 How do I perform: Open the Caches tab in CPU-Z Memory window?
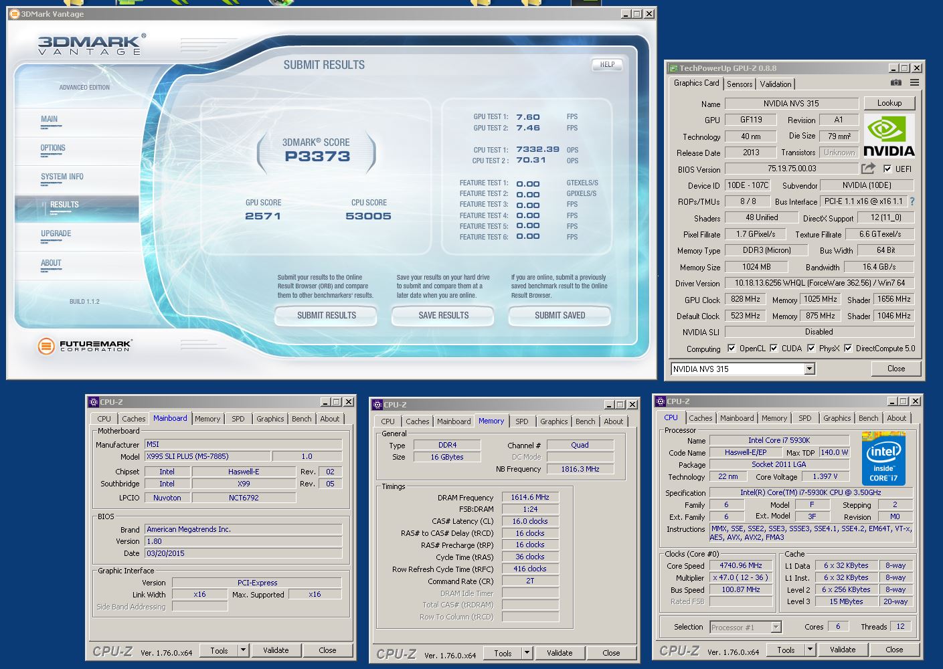click(x=418, y=421)
